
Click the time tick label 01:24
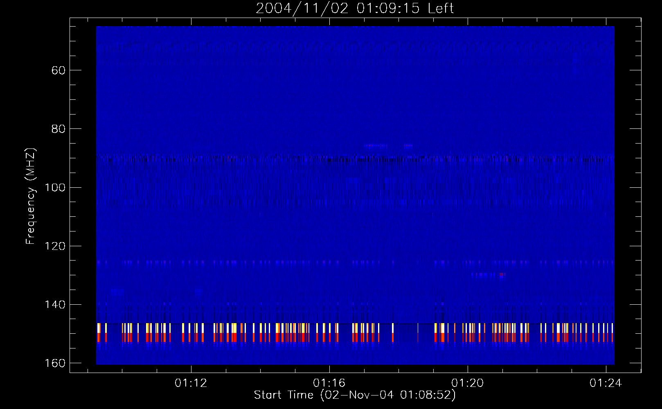(606, 383)
